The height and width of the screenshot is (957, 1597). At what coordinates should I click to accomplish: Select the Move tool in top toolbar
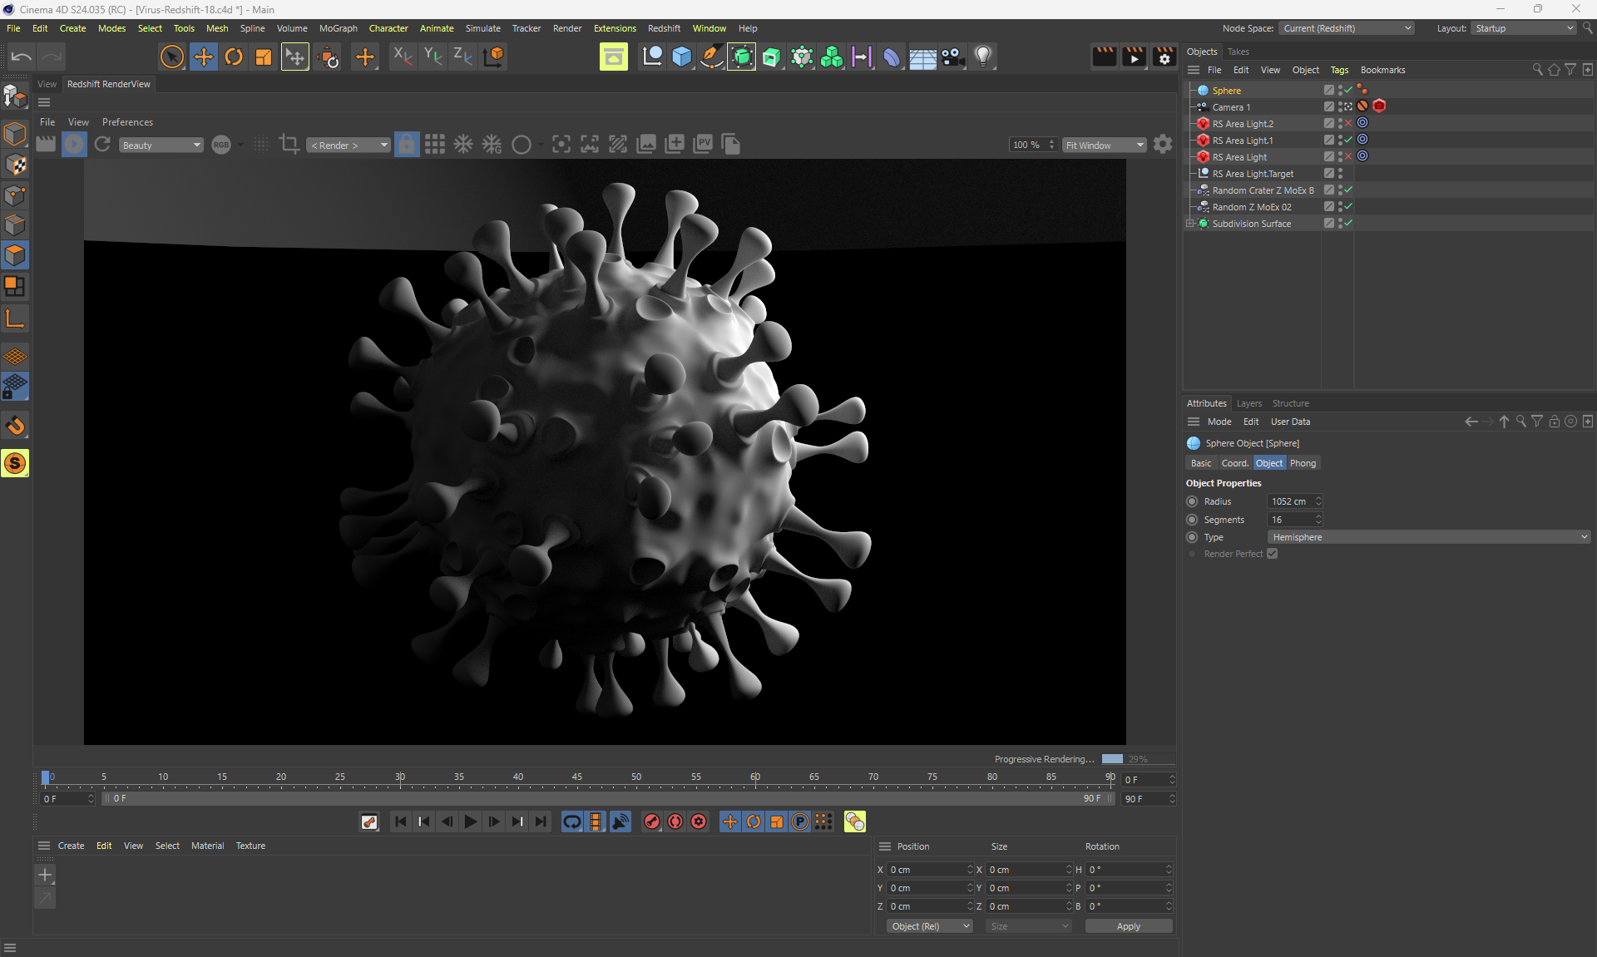coord(203,57)
